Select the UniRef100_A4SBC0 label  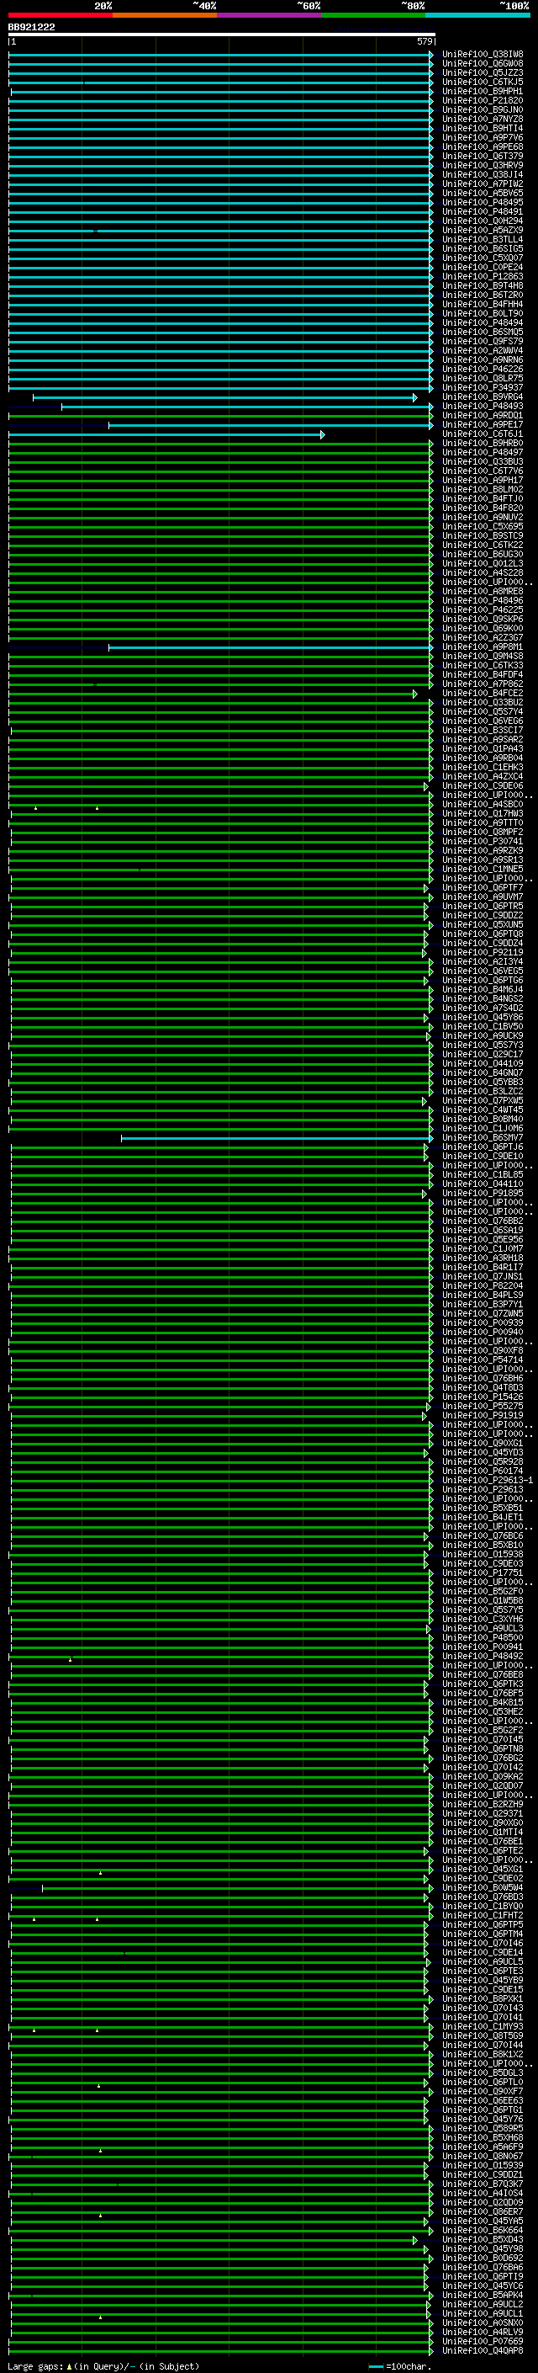click(483, 804)
